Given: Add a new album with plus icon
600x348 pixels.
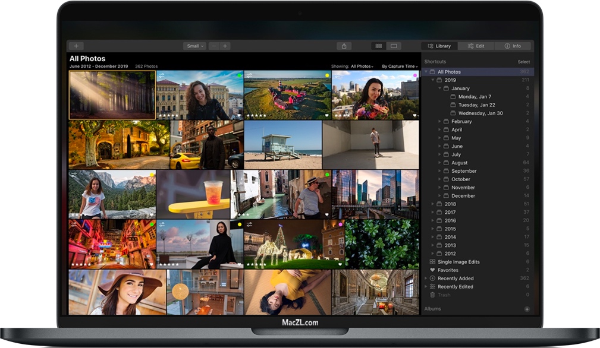Looking at the screenshot, I should pos(526,309).
